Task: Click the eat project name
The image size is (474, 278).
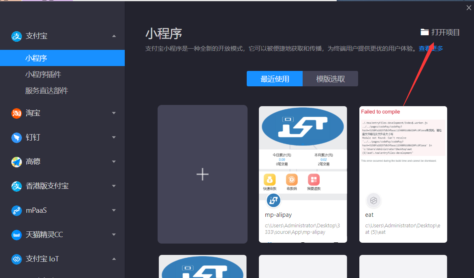Action: click(x=369, y=215)
